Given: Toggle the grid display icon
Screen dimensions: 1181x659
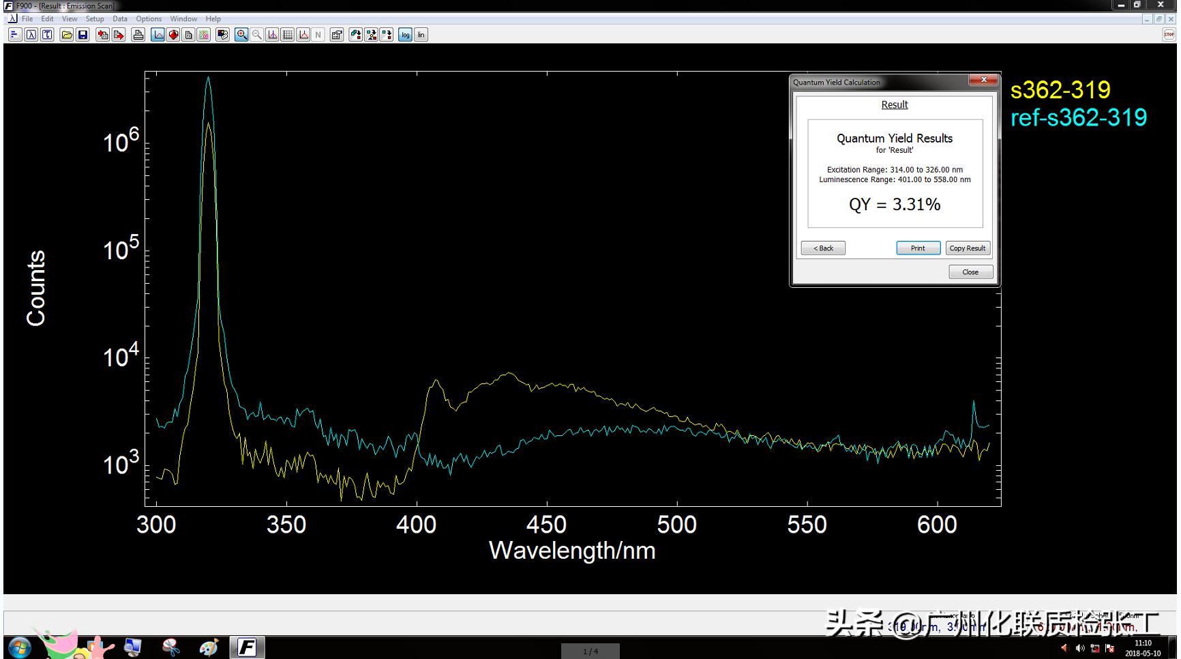Looking at the screenshot, I should click(x=288, y=35).
